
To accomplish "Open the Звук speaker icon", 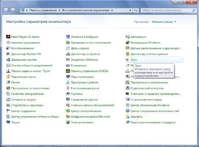I will tap(127, 60).
